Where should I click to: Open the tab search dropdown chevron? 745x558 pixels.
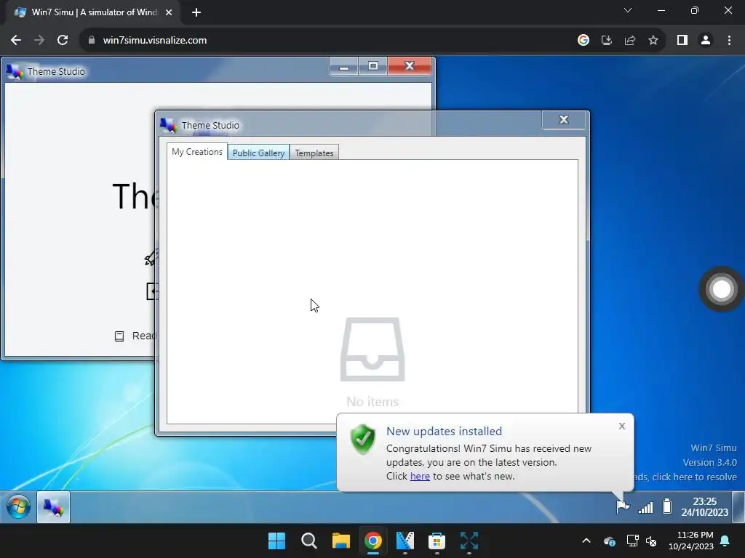pyautogui.click(x=628, y=10)
